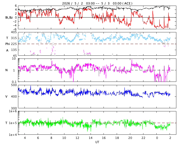Image resolution: width=180 pixels, height=144 pixels.
Task: Click the '16' hour label on UT axis
Action: [104, 138]
